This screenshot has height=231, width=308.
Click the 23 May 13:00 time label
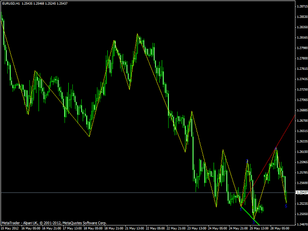tap(197, 228)
